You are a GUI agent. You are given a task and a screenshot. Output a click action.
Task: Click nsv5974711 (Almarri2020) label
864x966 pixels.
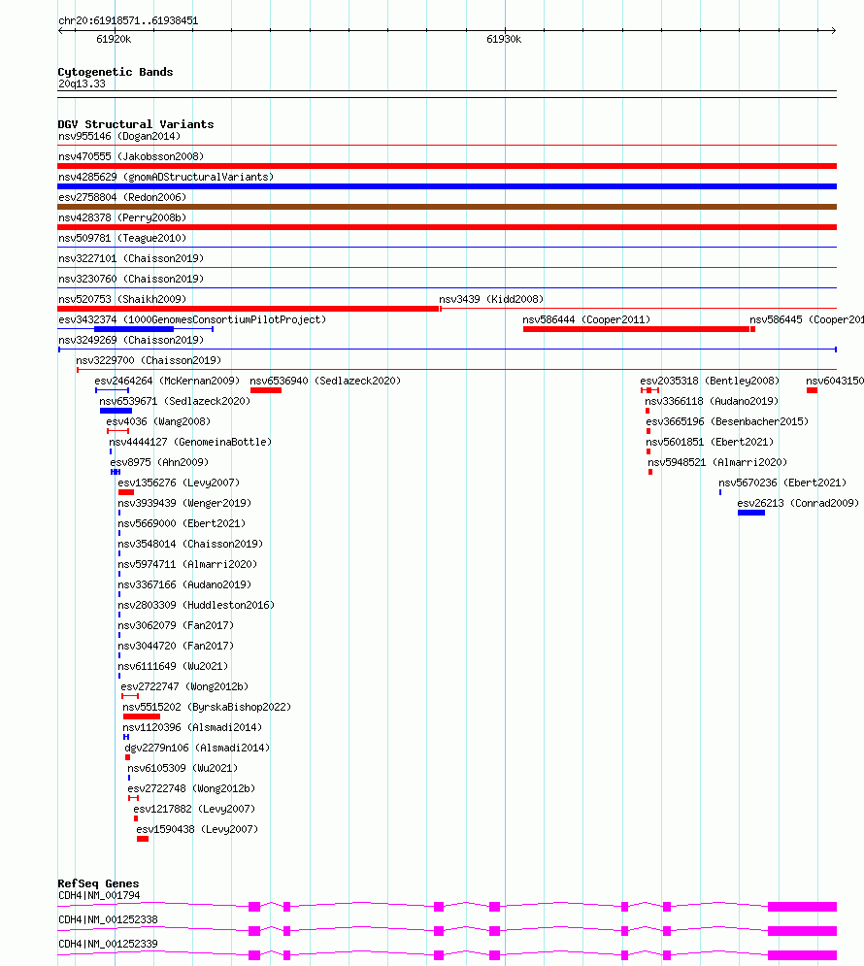(187, 563)
